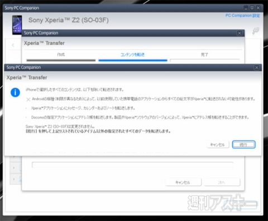Click the X mark beside the Android warning
The height and width of the screenshot is (221, 268).
(x=28, y=100)
